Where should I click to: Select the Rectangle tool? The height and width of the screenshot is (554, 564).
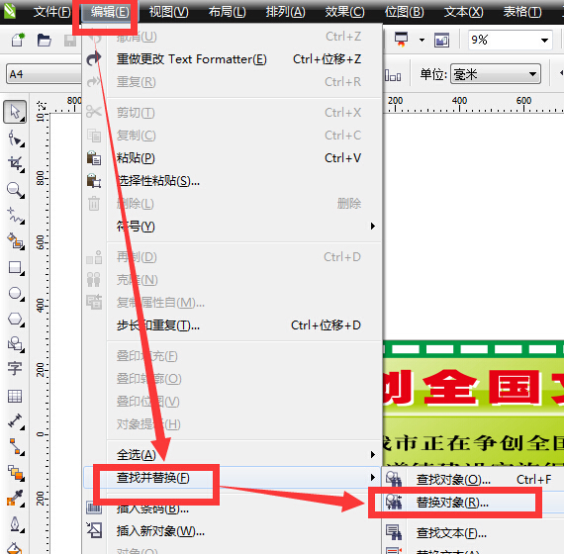15,268
